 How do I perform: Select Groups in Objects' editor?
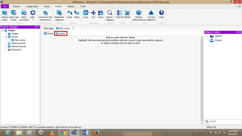pyautogui.click(x=218, y=40)
